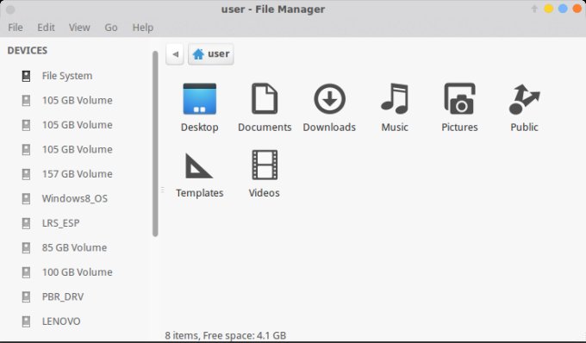Viewport: 586px width, 343px height.
Task: Open the Downloads folder icon
Action: click(x=329, y=98)
